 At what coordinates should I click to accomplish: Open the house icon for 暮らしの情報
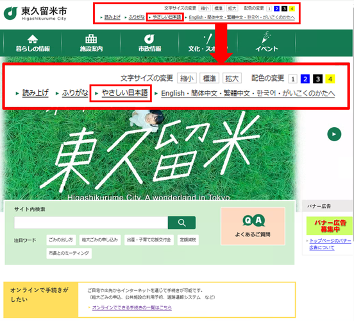coord(33,39)
